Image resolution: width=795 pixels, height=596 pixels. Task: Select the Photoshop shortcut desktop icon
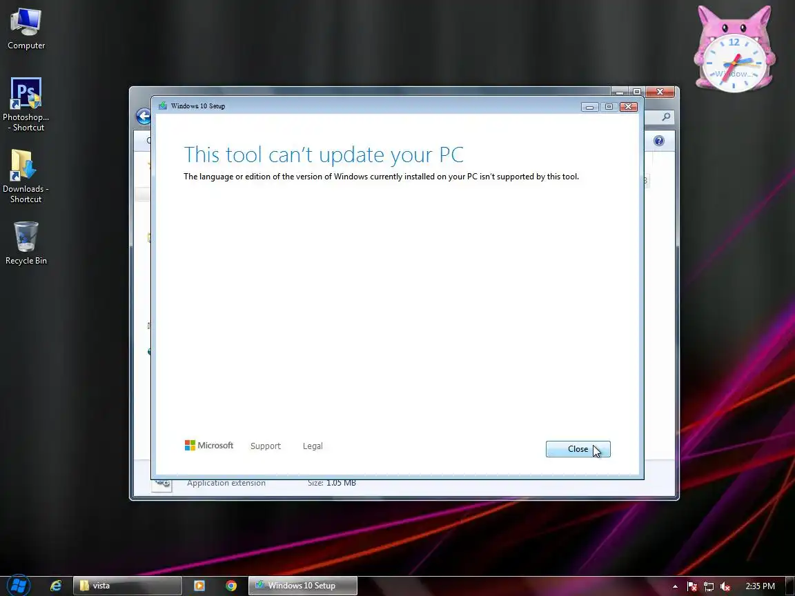(26, 104)
